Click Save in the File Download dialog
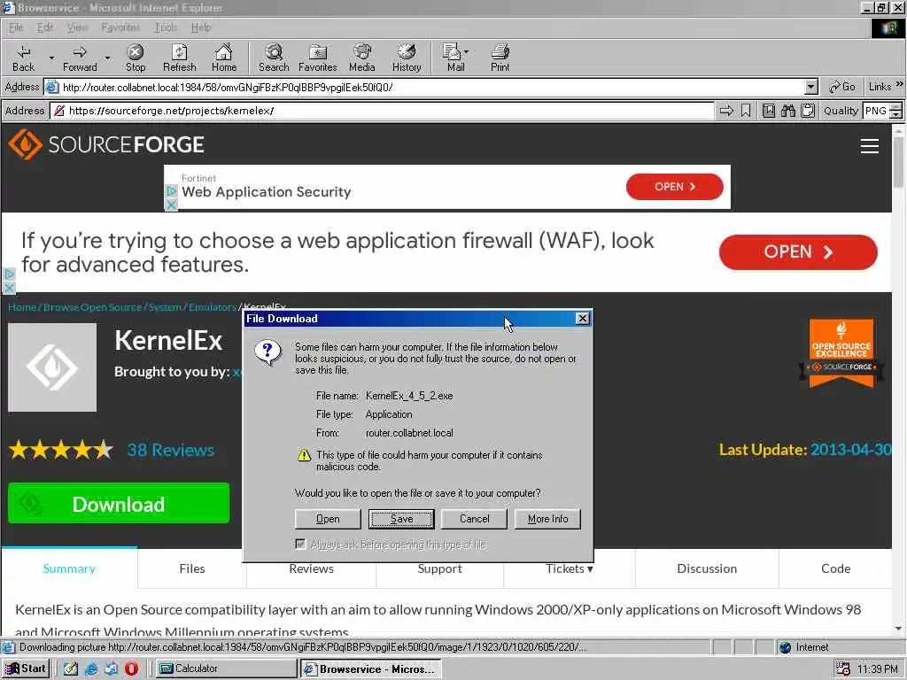907x680 pixels. (401, 519)
